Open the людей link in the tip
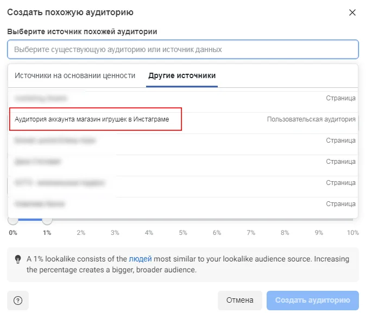 point(141,259)
